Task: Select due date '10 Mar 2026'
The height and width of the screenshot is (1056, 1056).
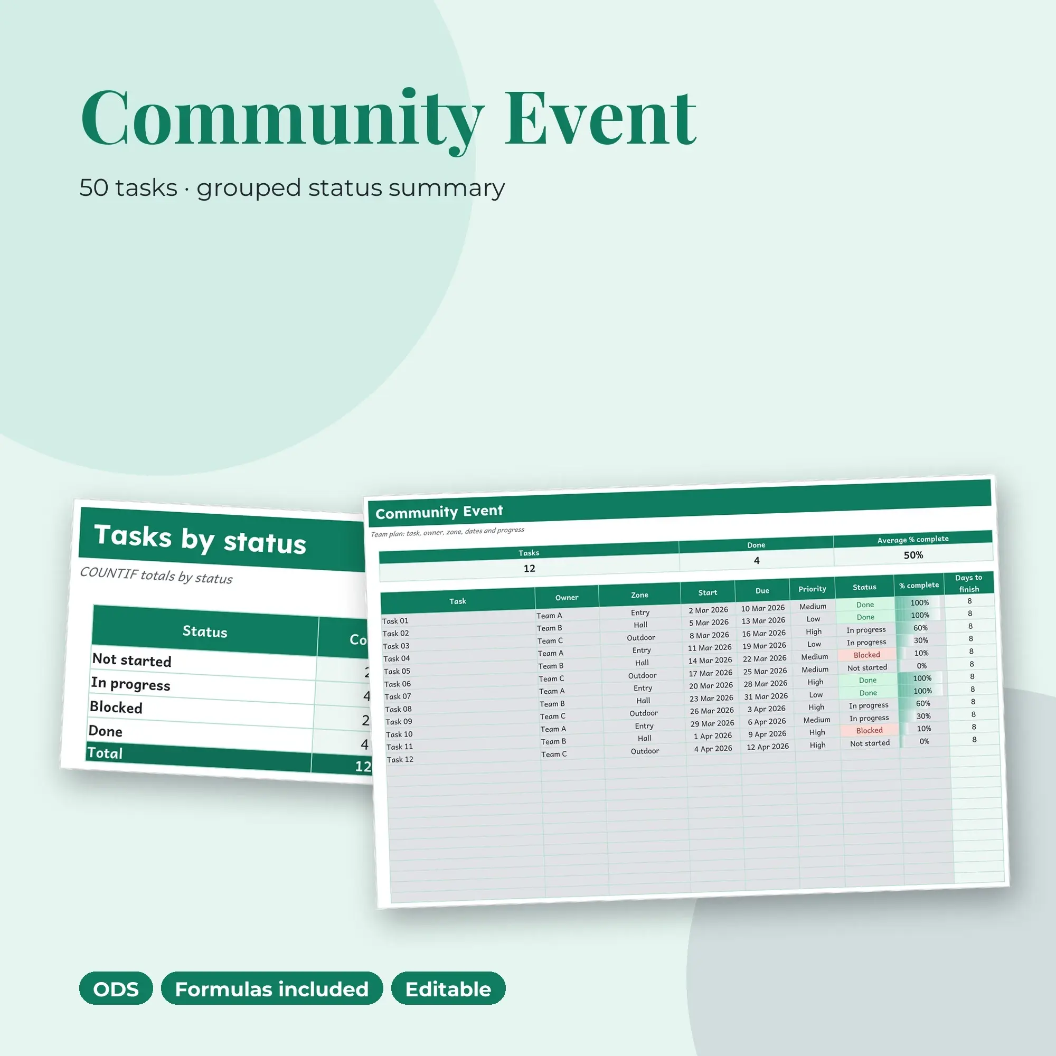Action: 763,608
